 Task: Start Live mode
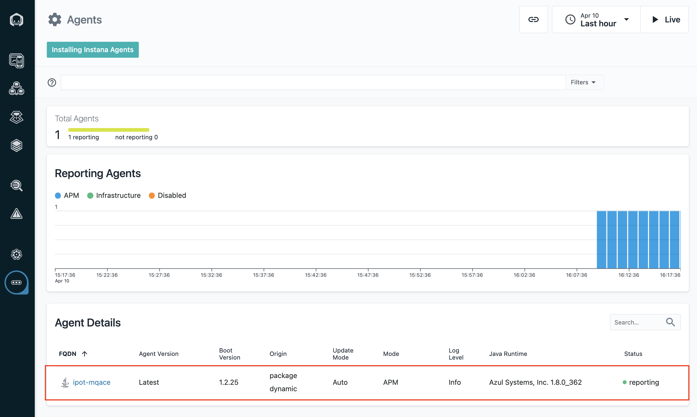[x=664, y=19]
